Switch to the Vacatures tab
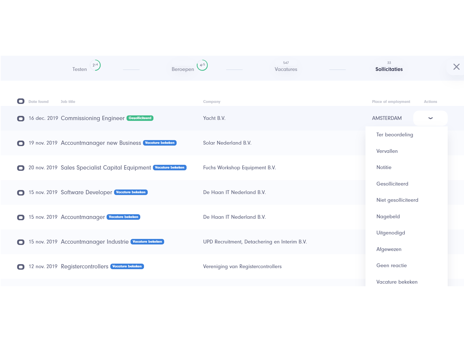Screen dimensions: 464x342 [286, 69]
